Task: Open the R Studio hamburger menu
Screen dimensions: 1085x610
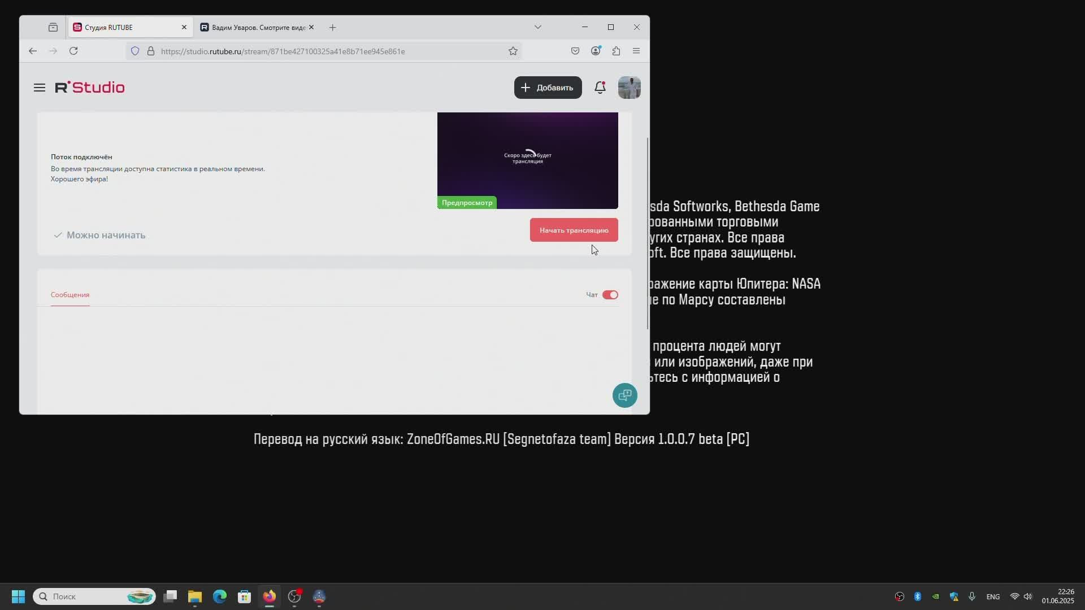Action: [x=39, y=88]
